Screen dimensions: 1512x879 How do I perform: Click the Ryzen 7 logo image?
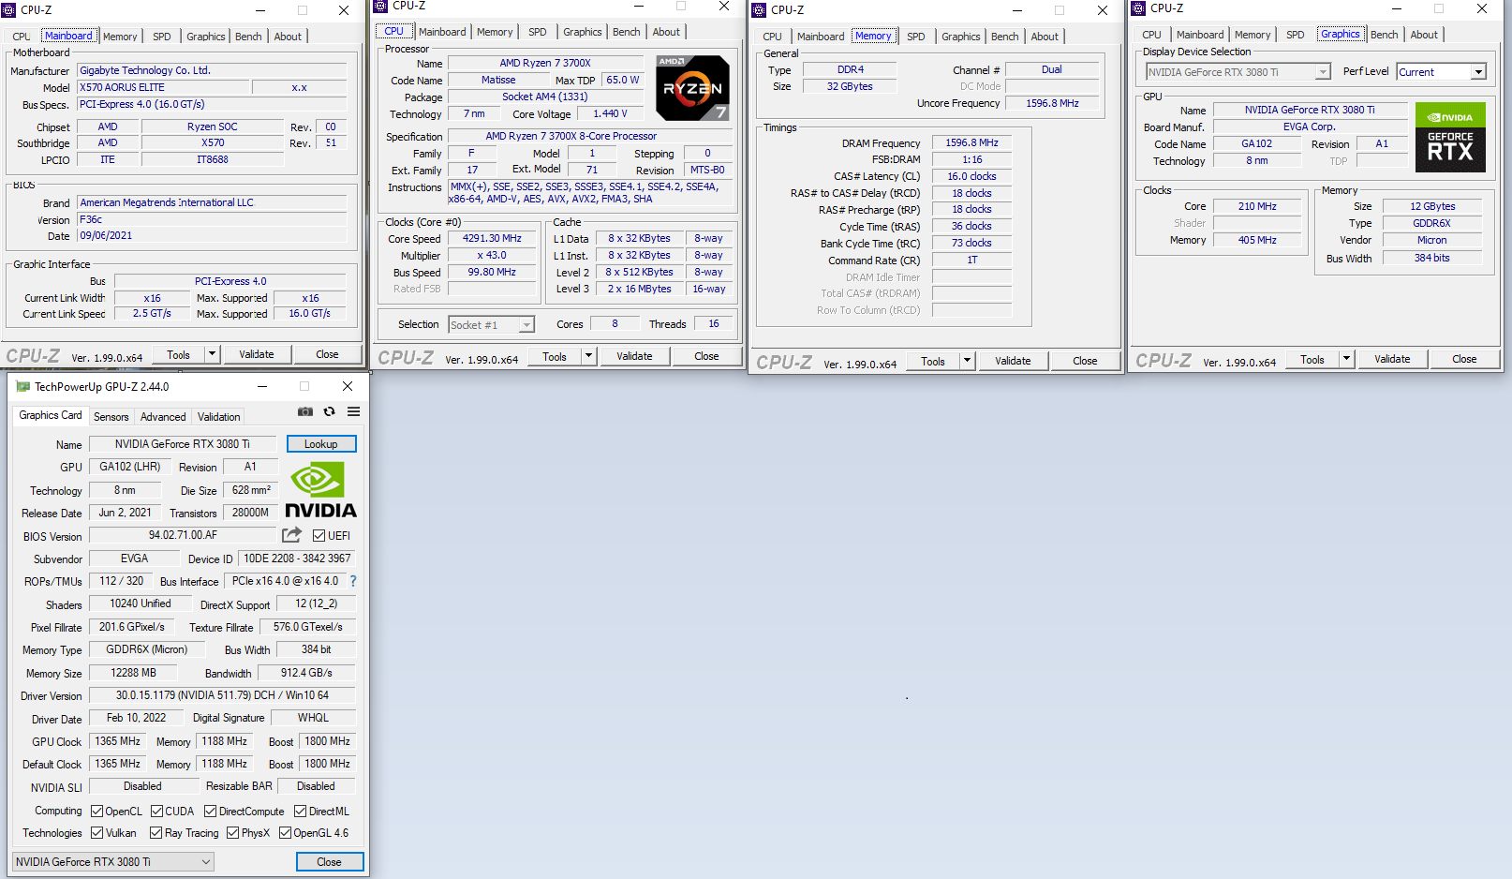(x=692, y=88)
